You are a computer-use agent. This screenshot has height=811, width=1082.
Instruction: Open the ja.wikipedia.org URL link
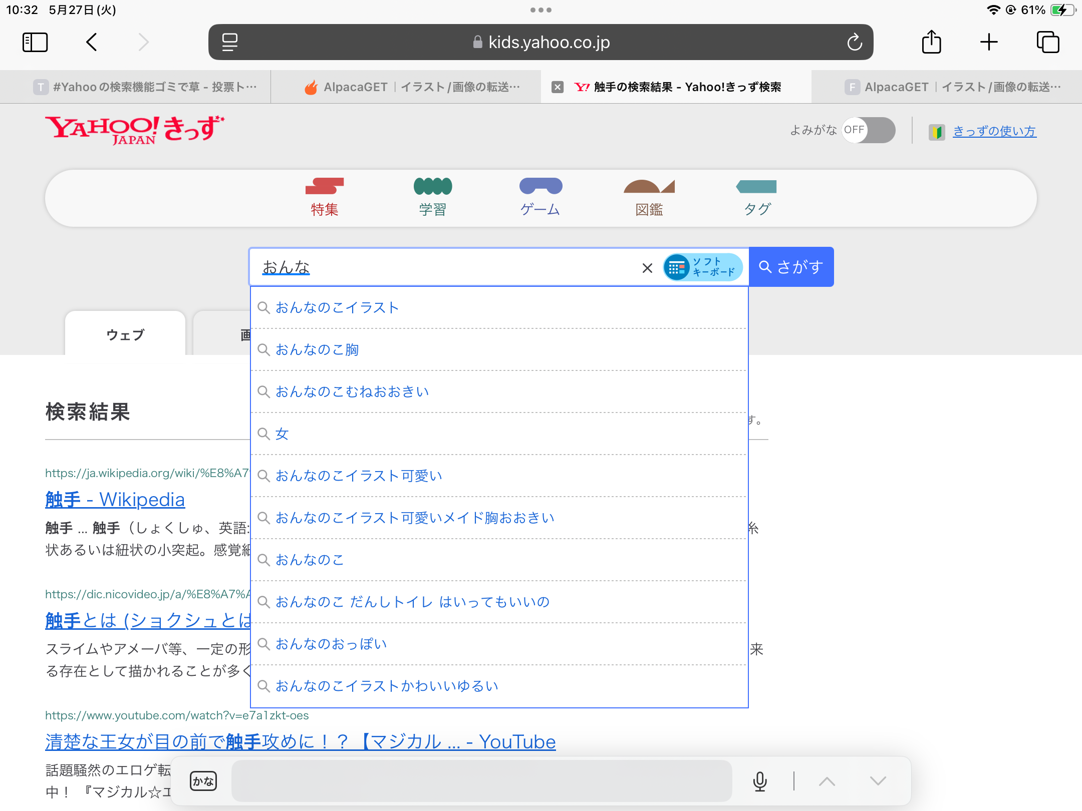147,473
